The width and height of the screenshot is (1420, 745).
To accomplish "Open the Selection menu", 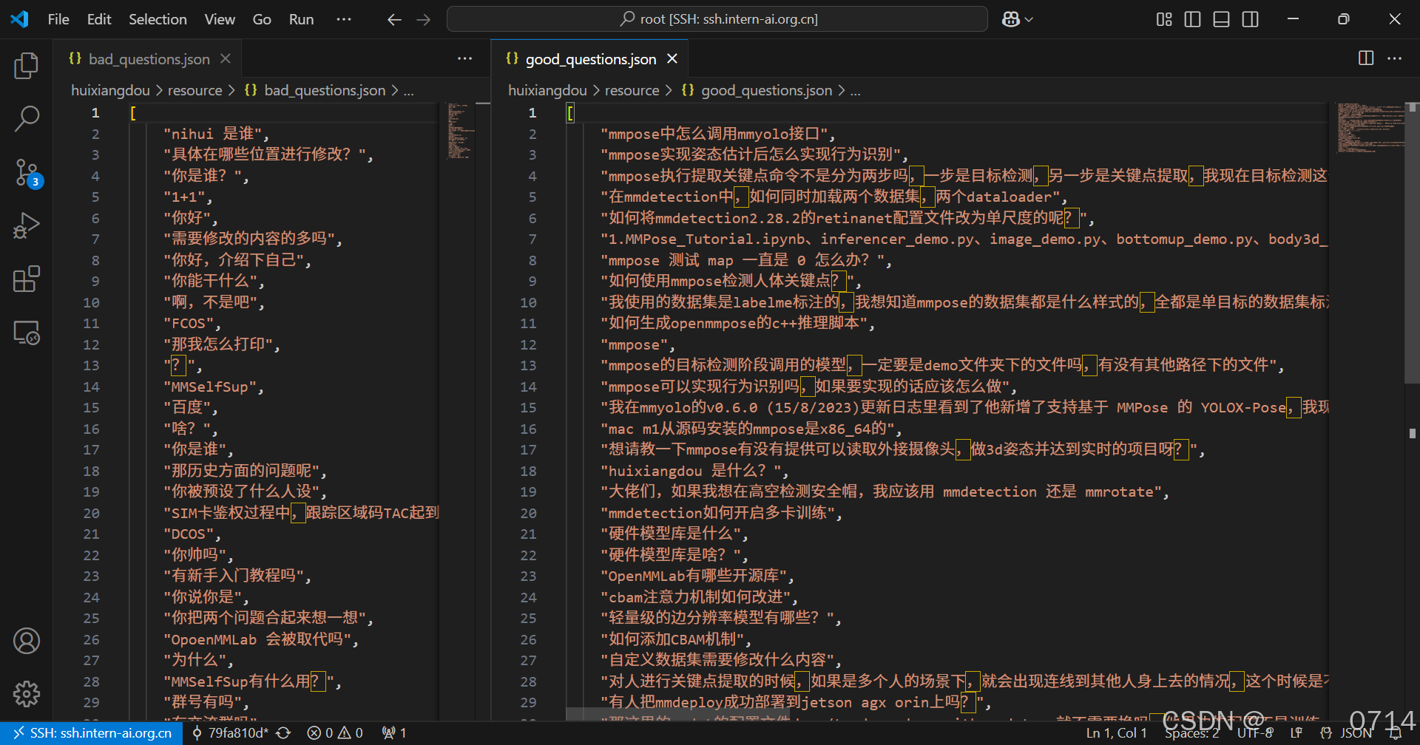I will point(158,19).
